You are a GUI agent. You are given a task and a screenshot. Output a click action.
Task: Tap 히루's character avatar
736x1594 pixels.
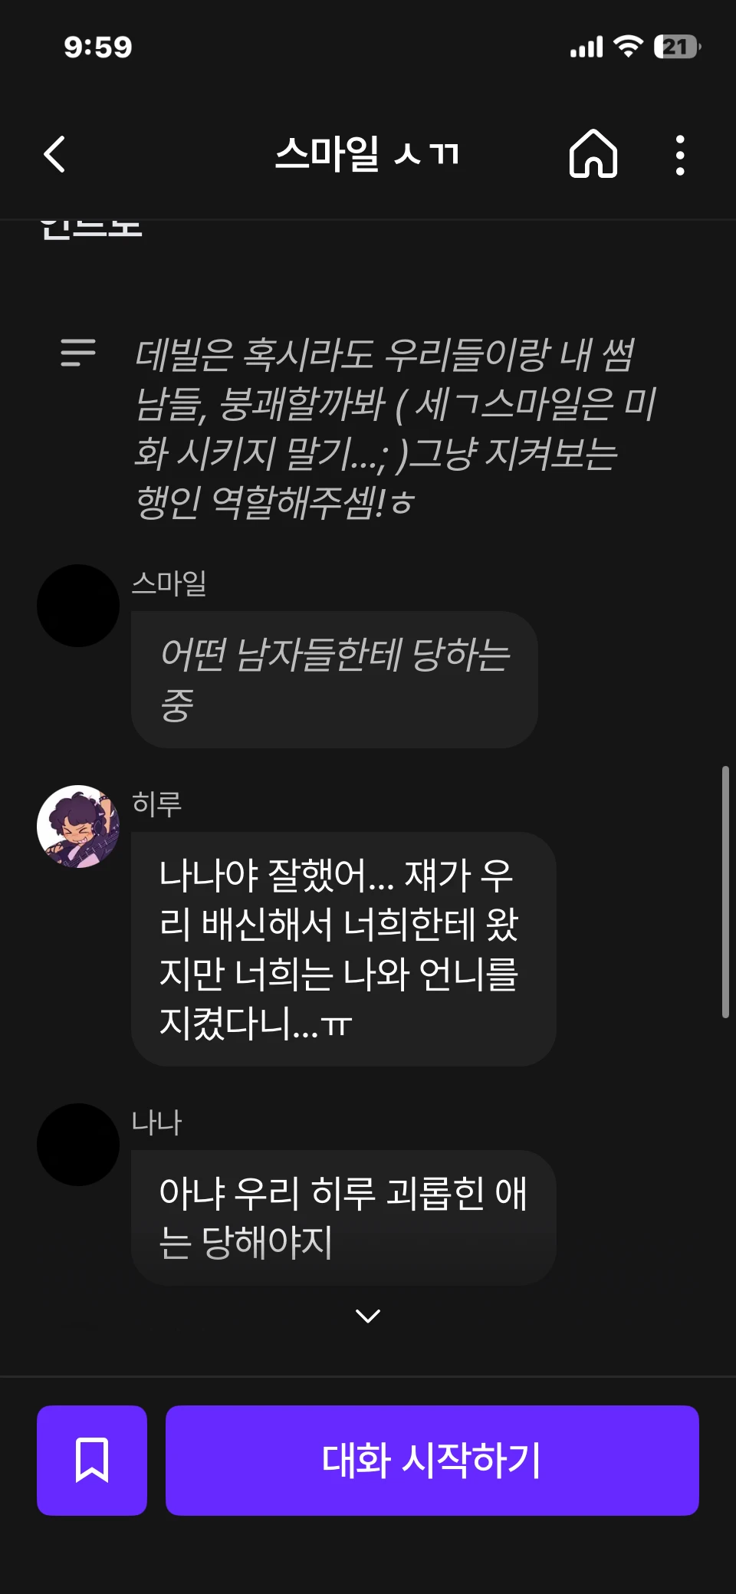pos(78,827)
